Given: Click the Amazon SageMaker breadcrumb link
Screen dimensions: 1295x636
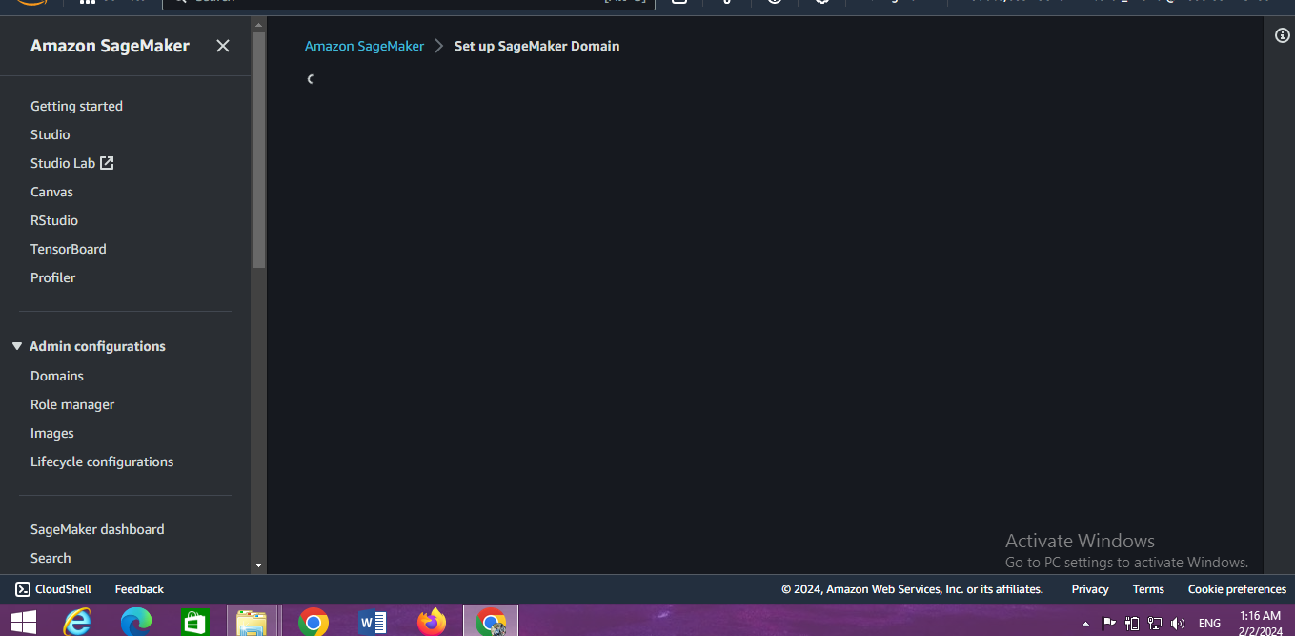Looking at the screenshot, I should click(x=364, y=46).
